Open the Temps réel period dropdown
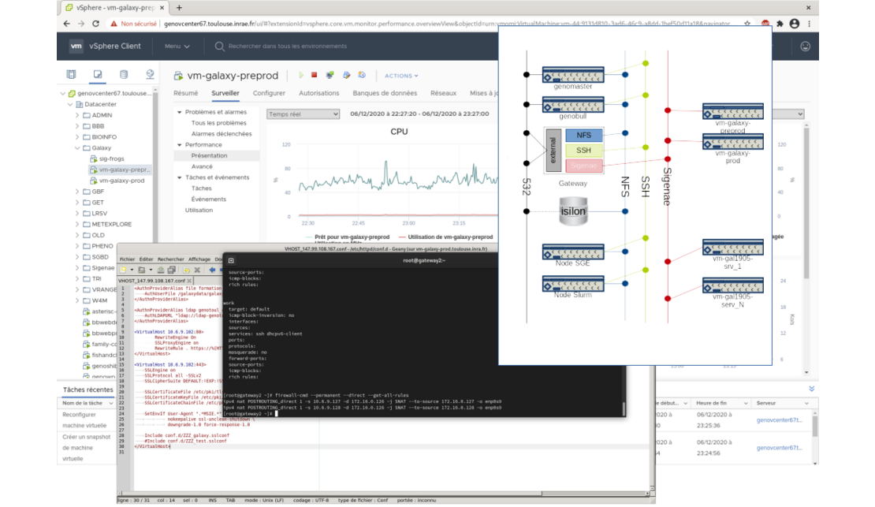The width and height of the screenshot is (875, 507). [303, 114]
